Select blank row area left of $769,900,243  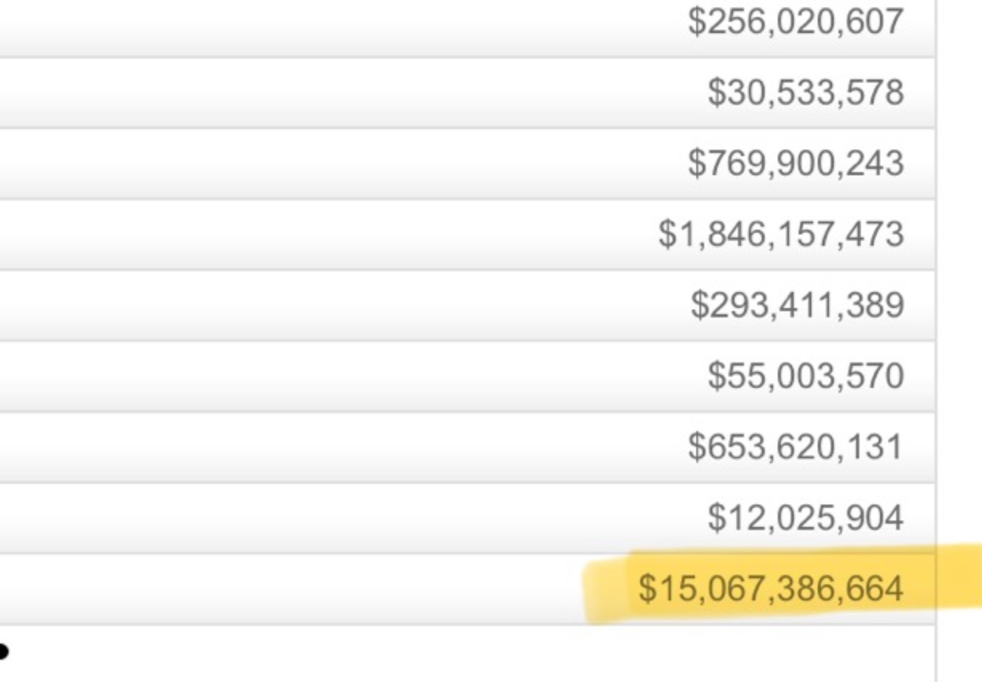(344, 164)
